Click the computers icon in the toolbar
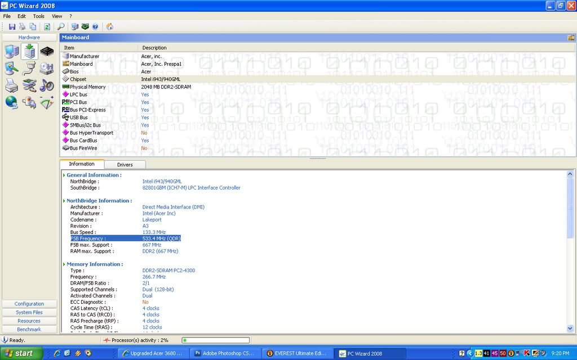Image resolution: width=577 pixels, height=360 pixels. click(75, 27)
